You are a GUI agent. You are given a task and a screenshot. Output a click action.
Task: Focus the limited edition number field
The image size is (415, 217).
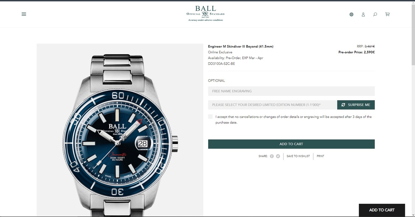point(272,105)
